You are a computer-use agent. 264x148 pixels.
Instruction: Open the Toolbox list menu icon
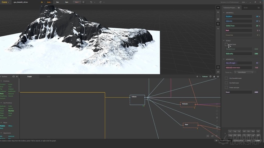[x=17, y=77]
